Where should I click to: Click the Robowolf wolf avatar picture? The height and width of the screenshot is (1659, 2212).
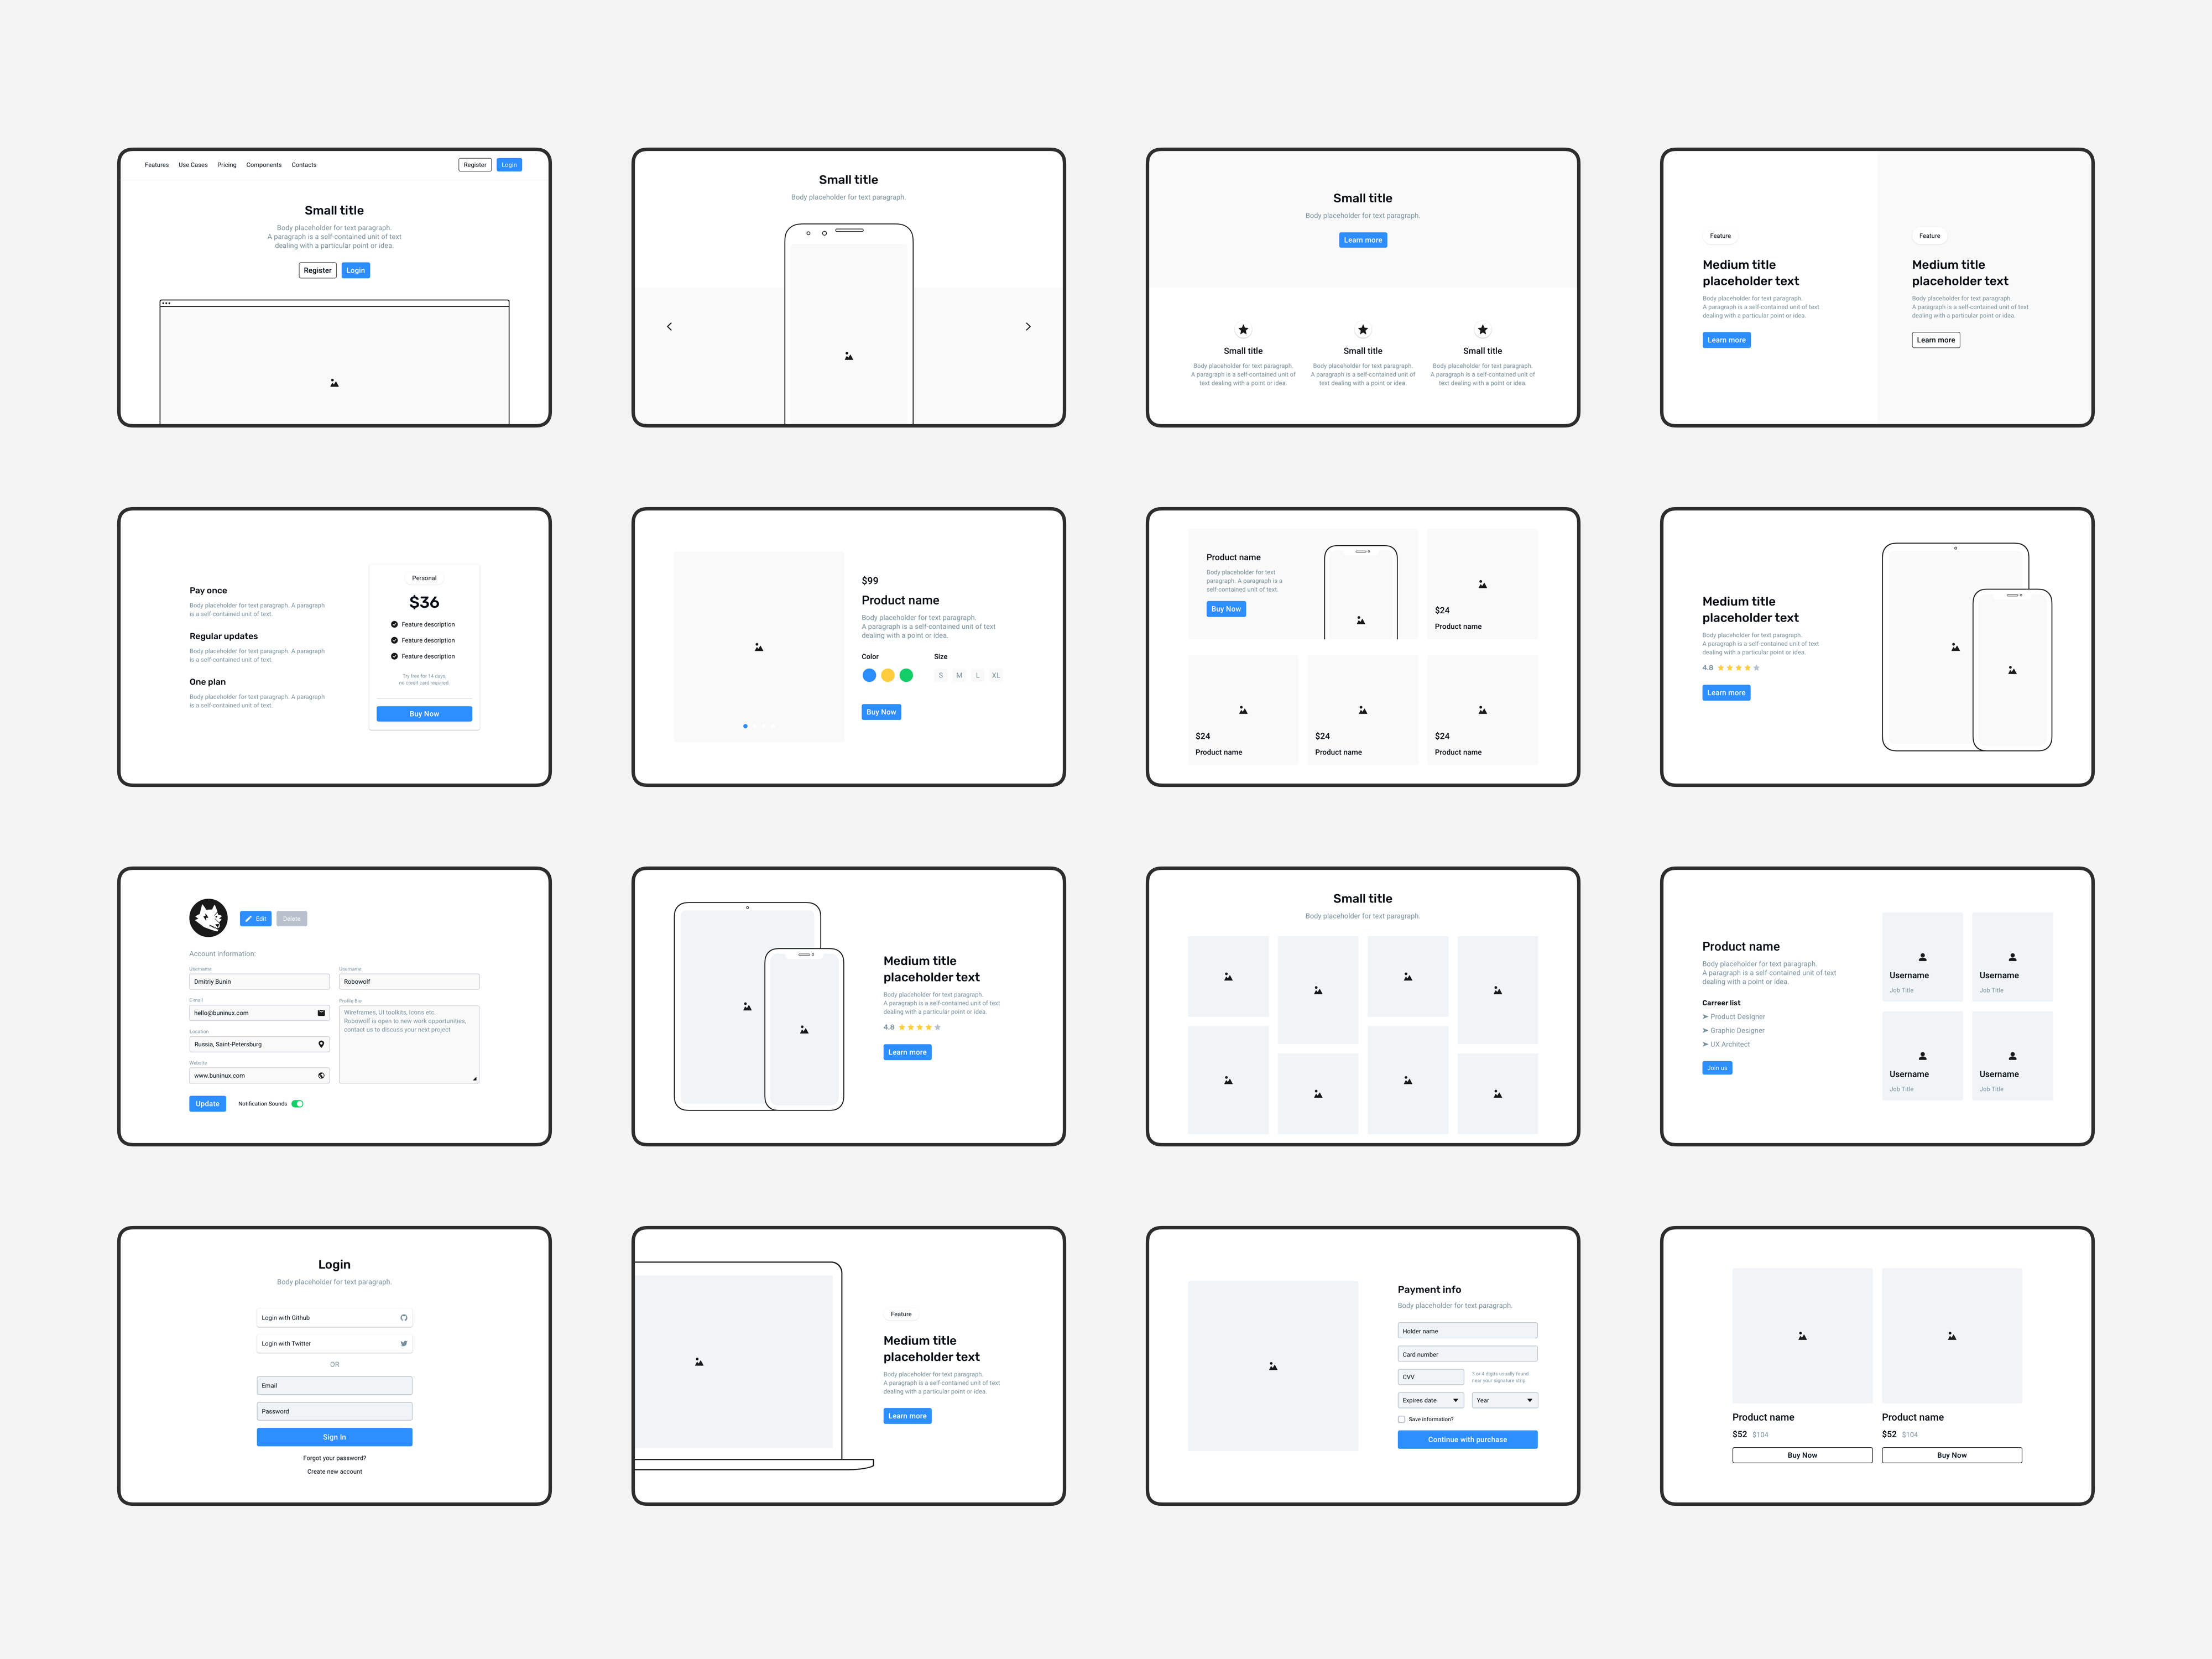click(x=208, y=917)
